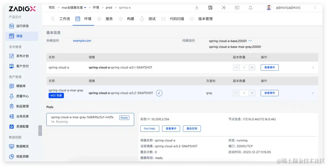Switch to the 构建 tab

(126, 19)
